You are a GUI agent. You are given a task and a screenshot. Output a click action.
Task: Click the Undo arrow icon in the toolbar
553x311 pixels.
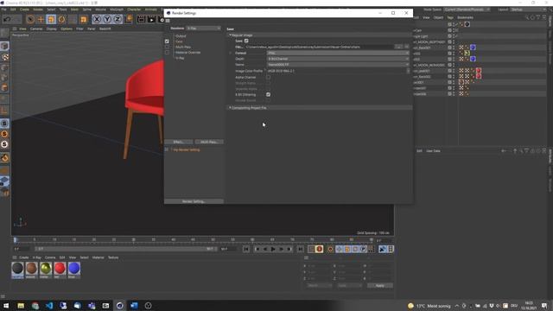click(7, 19)
